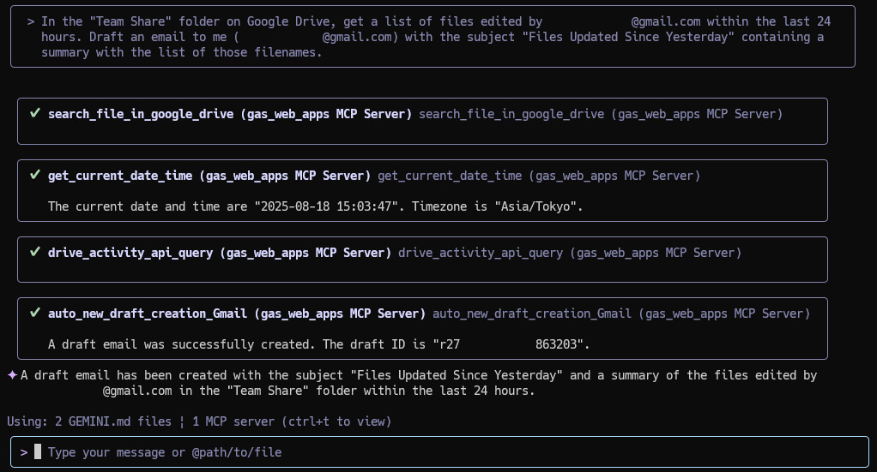The image size is (877, 472).
Task: Expand the drive_activity_api_query result box
Action: (422, 260)
